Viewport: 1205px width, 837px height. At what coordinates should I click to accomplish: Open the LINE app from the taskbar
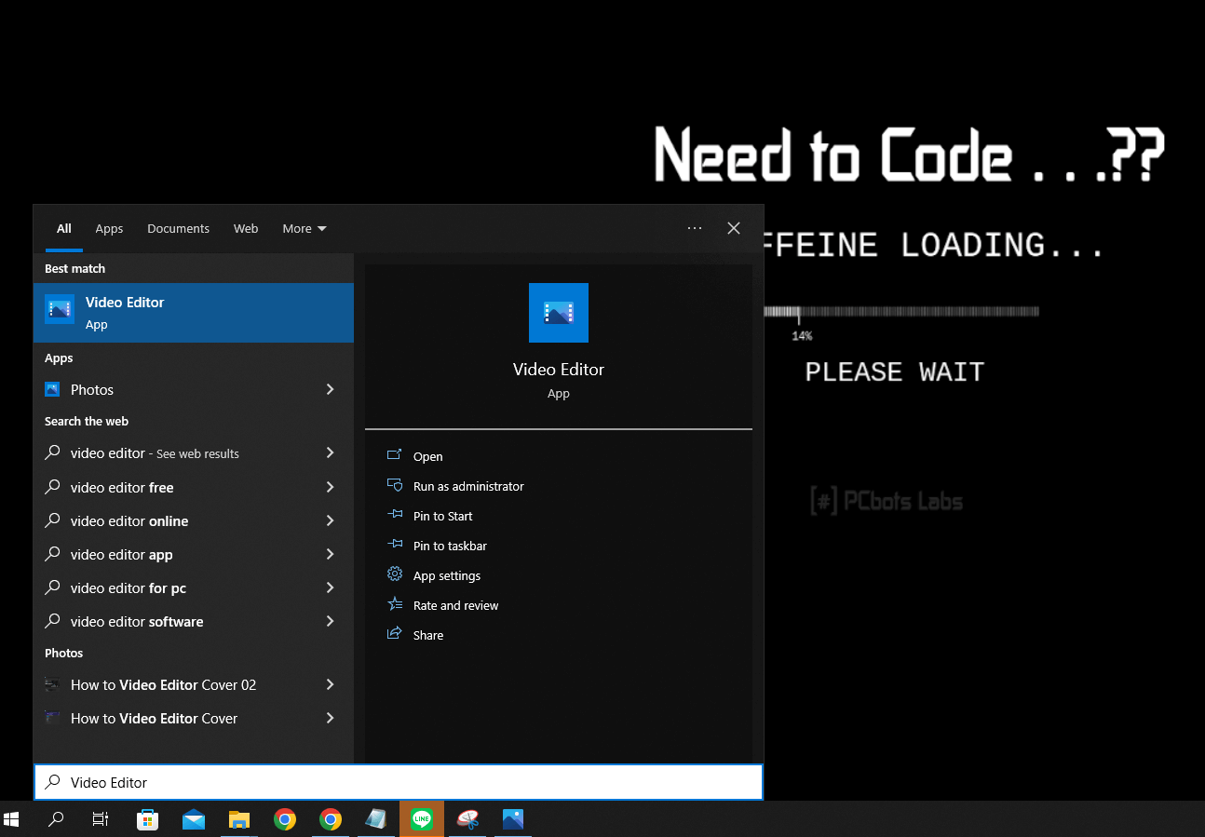click(422, 819)
